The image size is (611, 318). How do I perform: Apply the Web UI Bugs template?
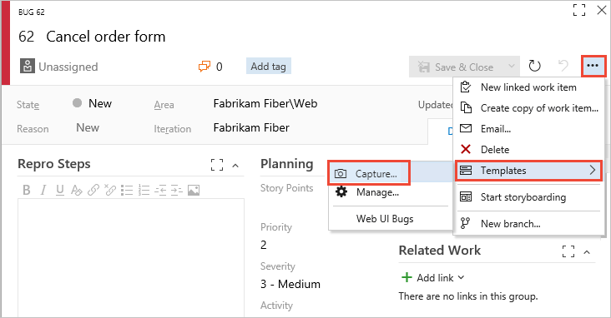click(x=391, y=218)
